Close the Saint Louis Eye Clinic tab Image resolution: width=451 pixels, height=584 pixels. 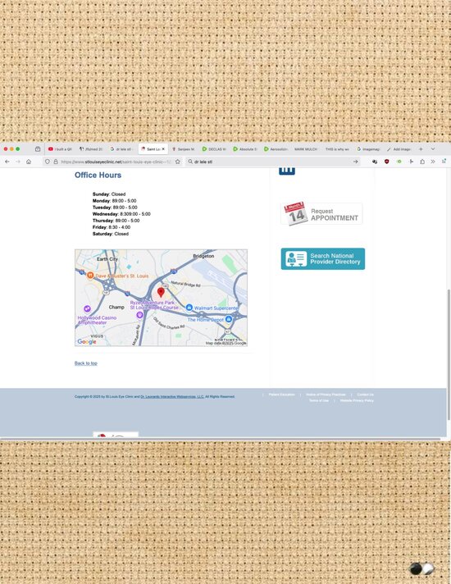pos(163,149)
